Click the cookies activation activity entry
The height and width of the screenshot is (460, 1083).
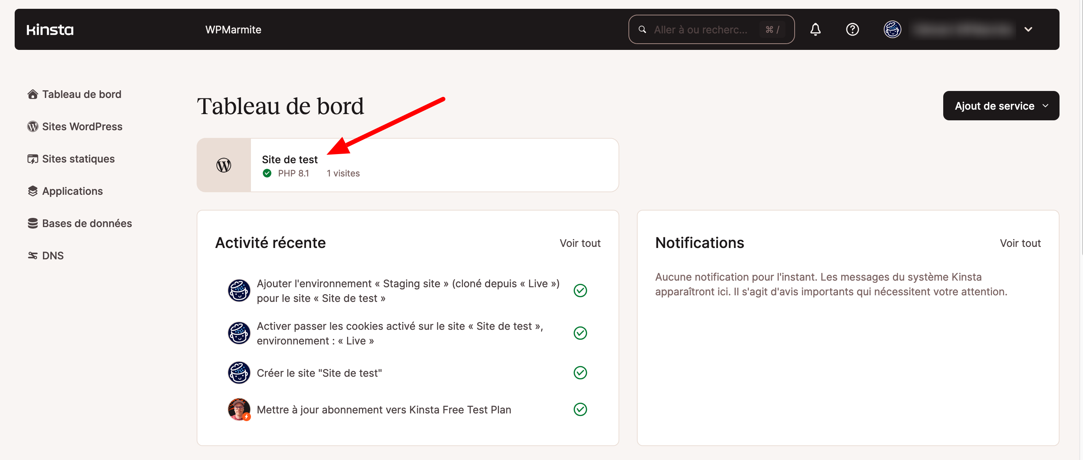pyautogui.click(x=400, y=333)
